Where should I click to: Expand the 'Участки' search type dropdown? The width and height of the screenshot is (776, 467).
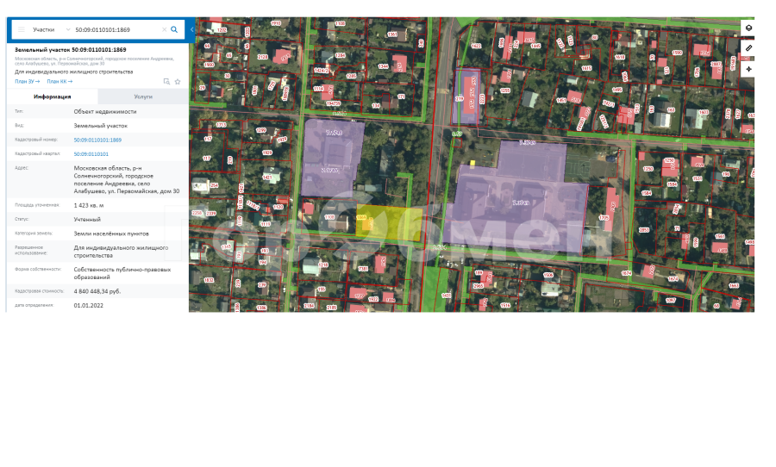click(x=52, y=29)
